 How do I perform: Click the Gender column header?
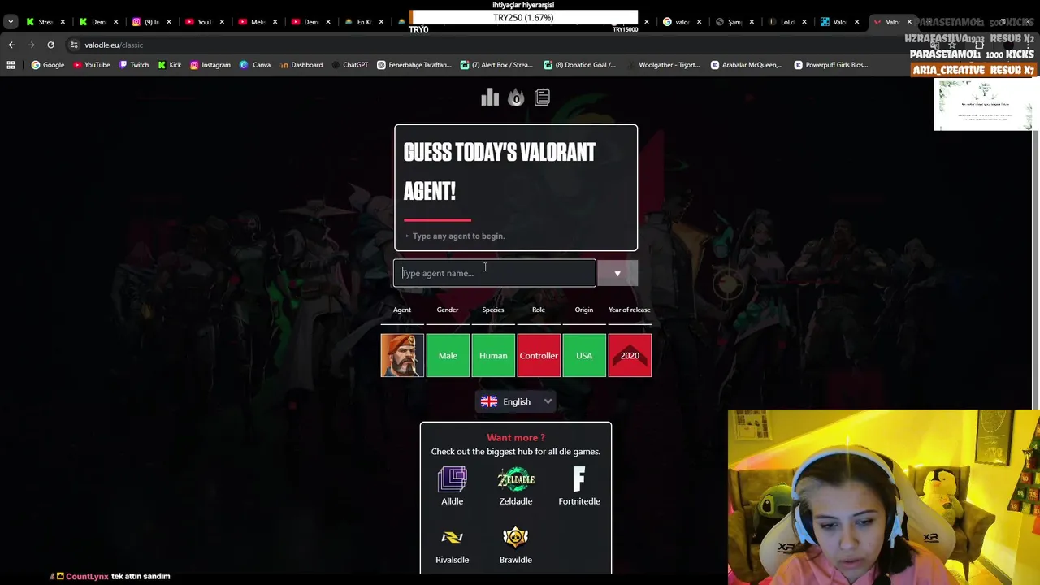(x=448, y=310)
